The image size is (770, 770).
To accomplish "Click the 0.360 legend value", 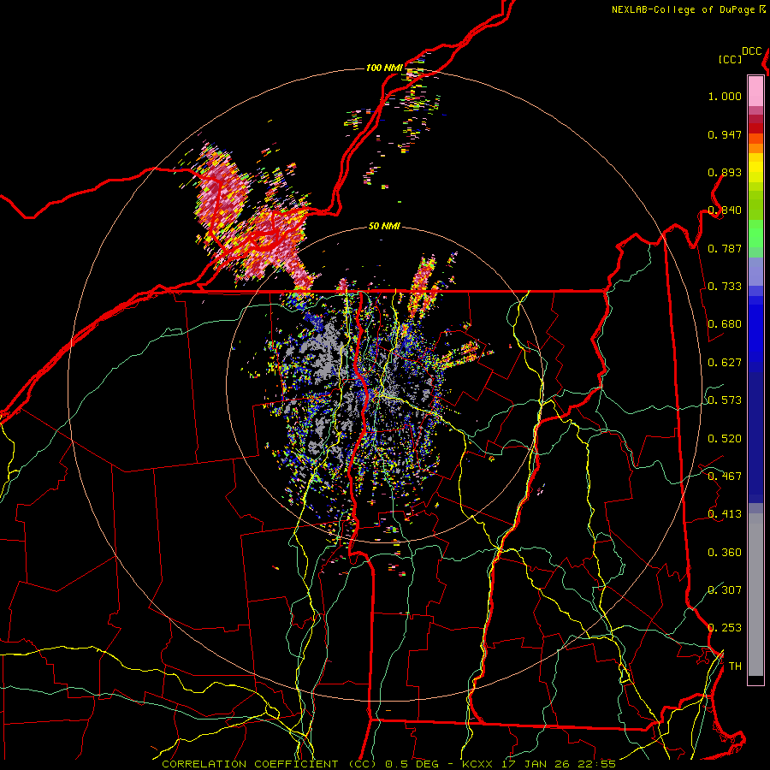I will (725, 553).
